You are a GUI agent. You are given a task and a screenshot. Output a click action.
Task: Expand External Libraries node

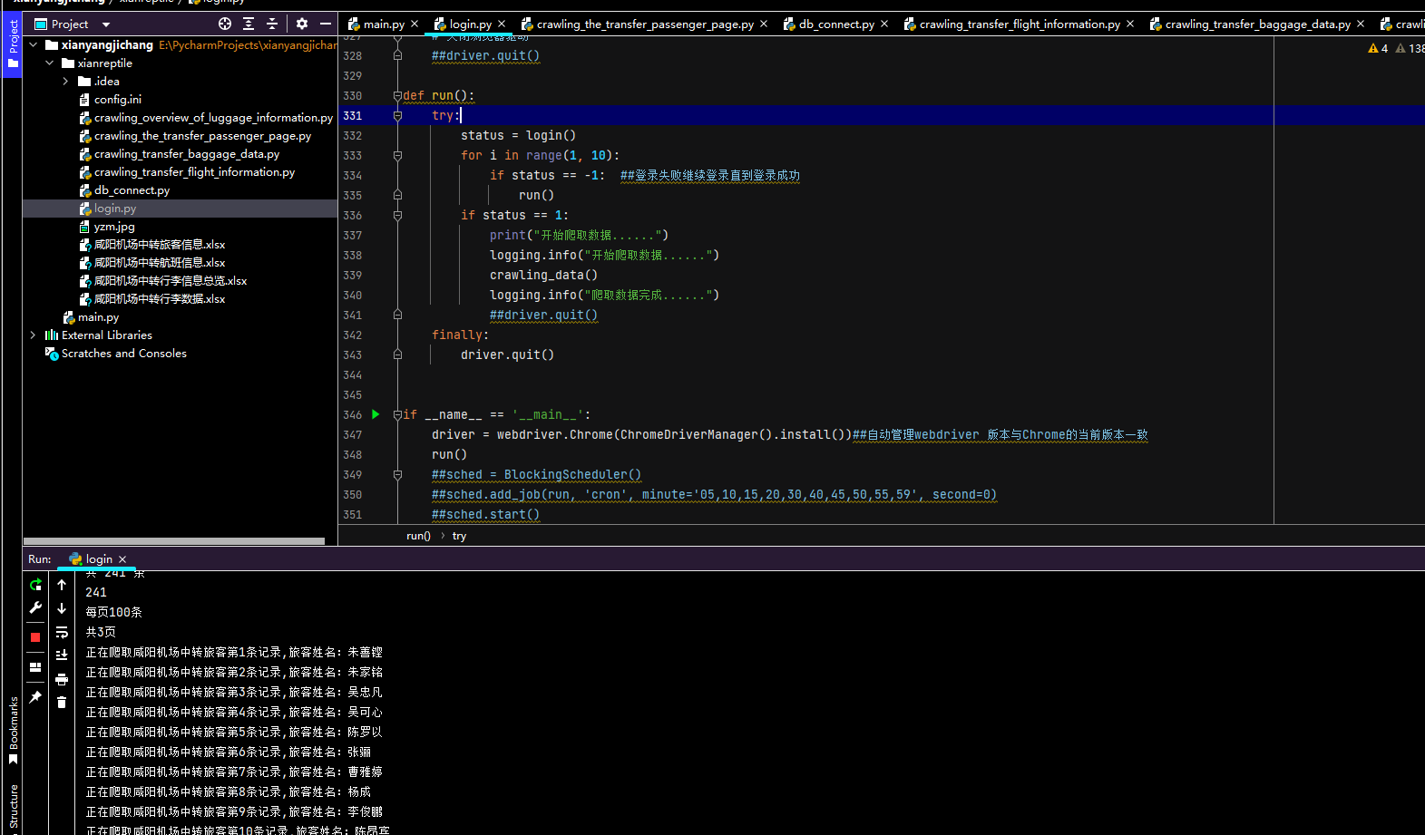pyautogui.click(x=34, y=335)
